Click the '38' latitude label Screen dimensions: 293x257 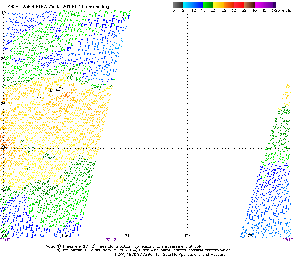[x=3, y=59]
